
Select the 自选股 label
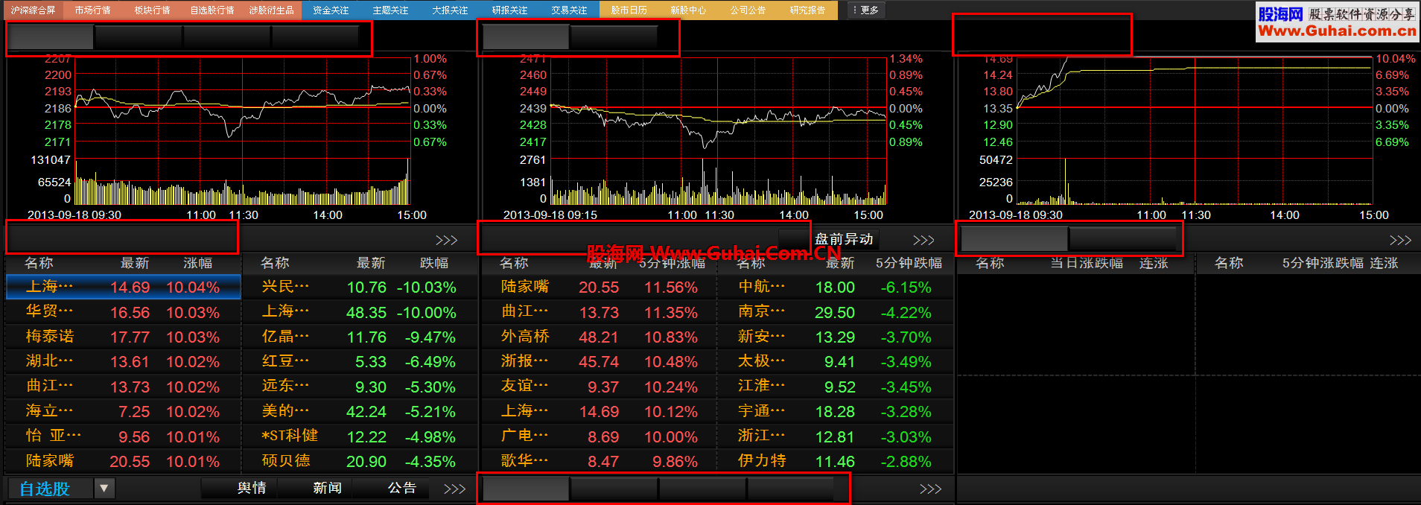click(x=45, y=489)
